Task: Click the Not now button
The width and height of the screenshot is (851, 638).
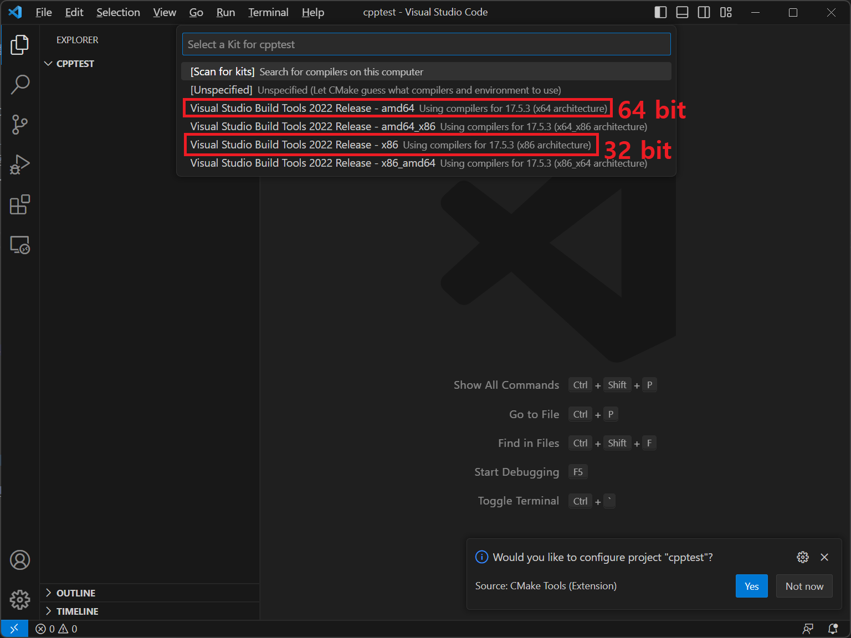Action: [804, 586]
